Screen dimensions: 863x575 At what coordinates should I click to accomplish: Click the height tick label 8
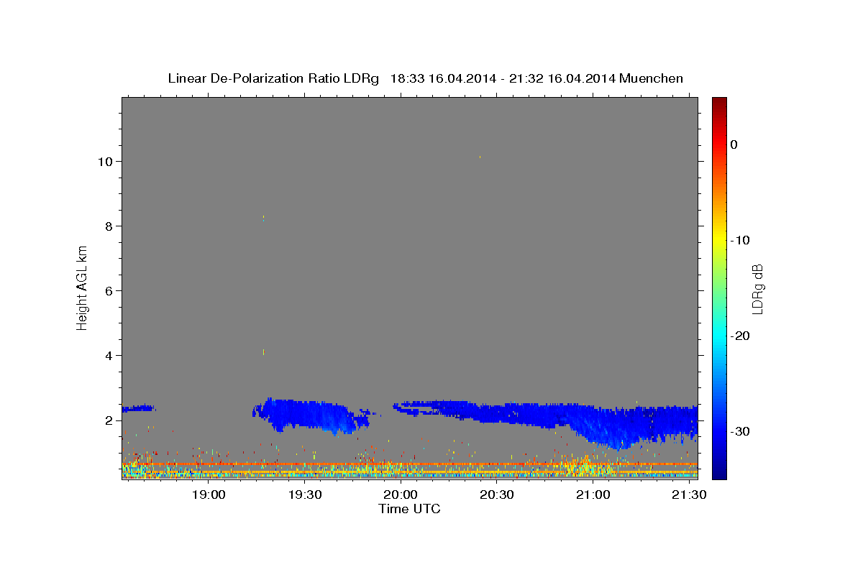(x=107, y=226)
